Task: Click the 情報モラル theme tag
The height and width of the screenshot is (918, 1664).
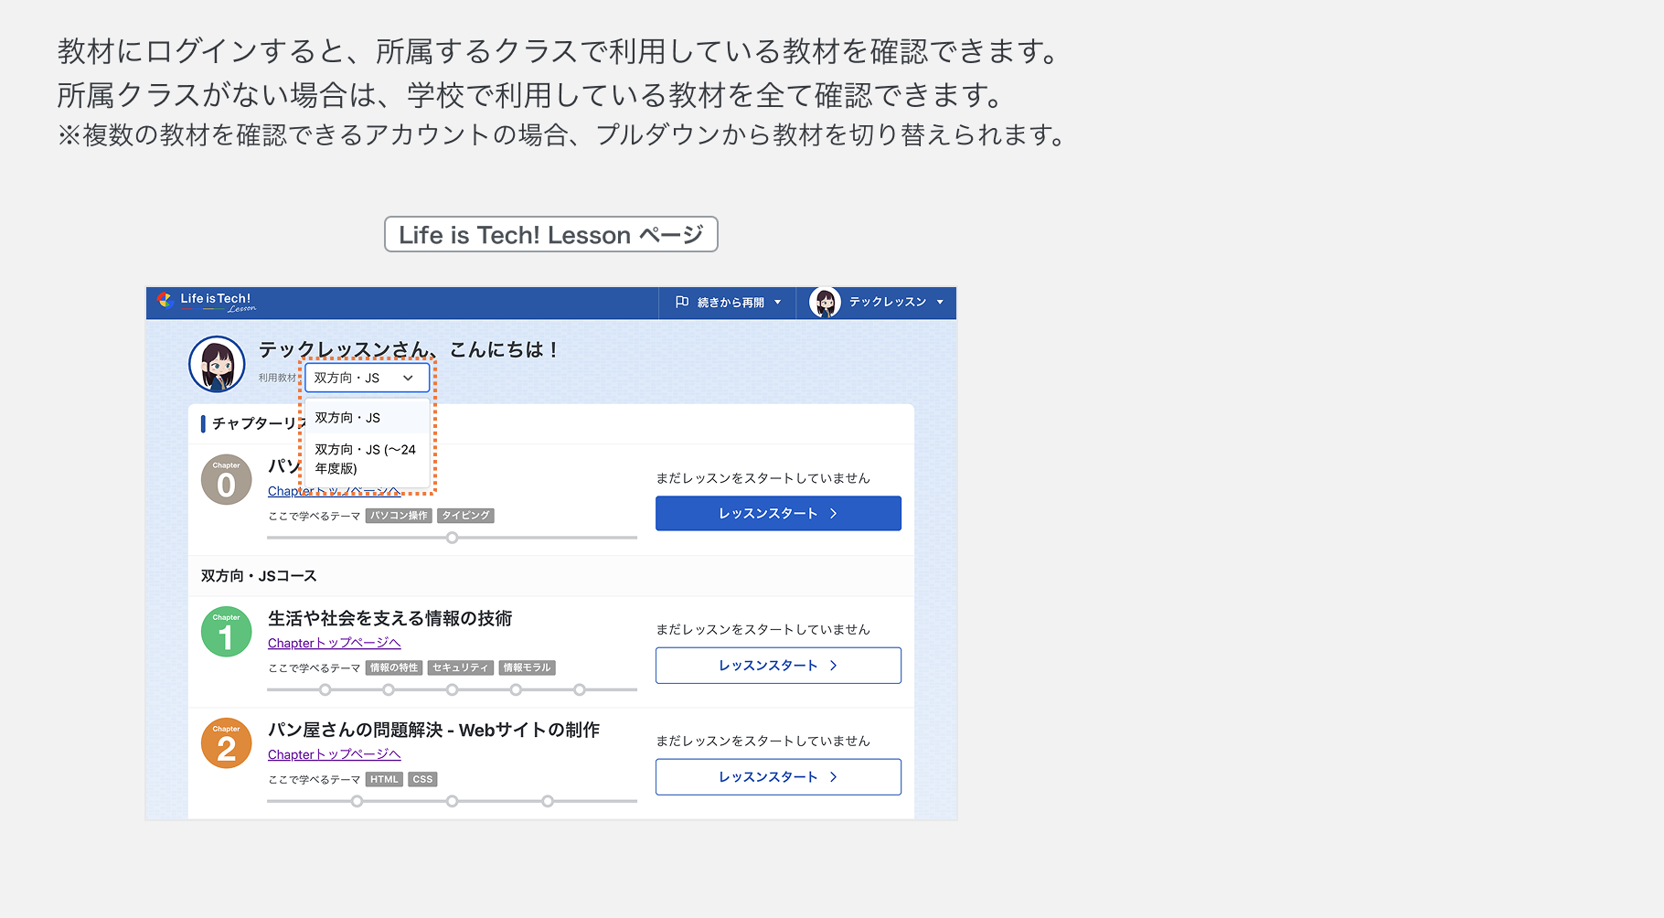Action: (x=528, y=667)
